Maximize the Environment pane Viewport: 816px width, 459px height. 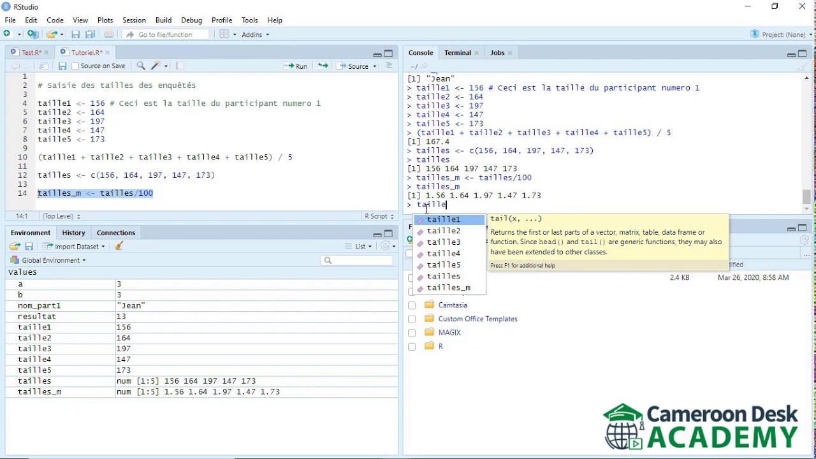pyautogui.click(x=388, y=233)
